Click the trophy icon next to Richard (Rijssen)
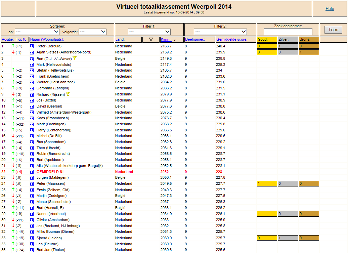This screenshot has height=253, width=348. tap(68, 94)
